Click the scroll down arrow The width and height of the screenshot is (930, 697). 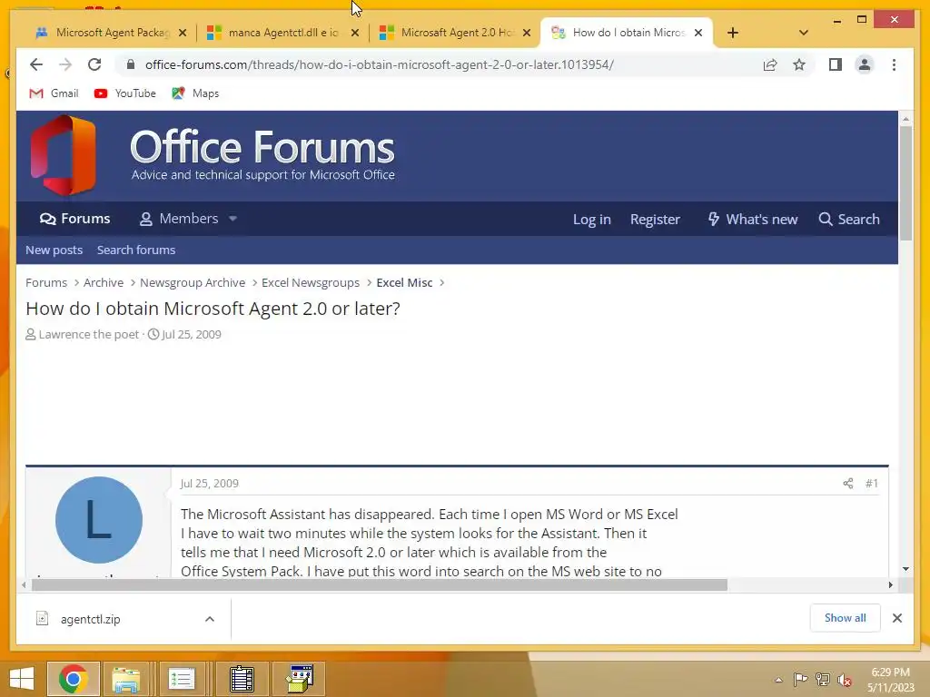coord(905,569)
